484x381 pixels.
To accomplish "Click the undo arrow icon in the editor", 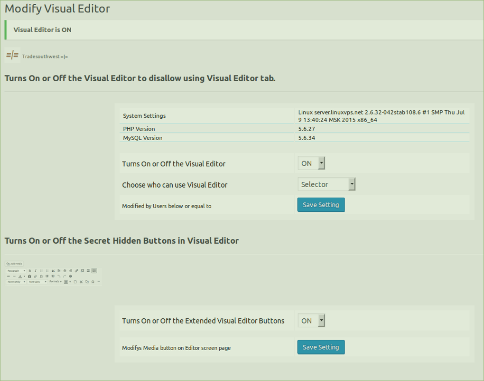I will [59, 276].
